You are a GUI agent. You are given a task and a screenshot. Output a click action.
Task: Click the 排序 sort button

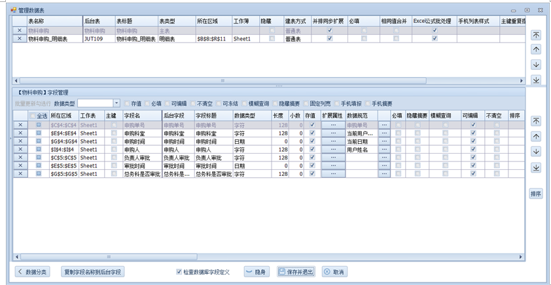536,193
